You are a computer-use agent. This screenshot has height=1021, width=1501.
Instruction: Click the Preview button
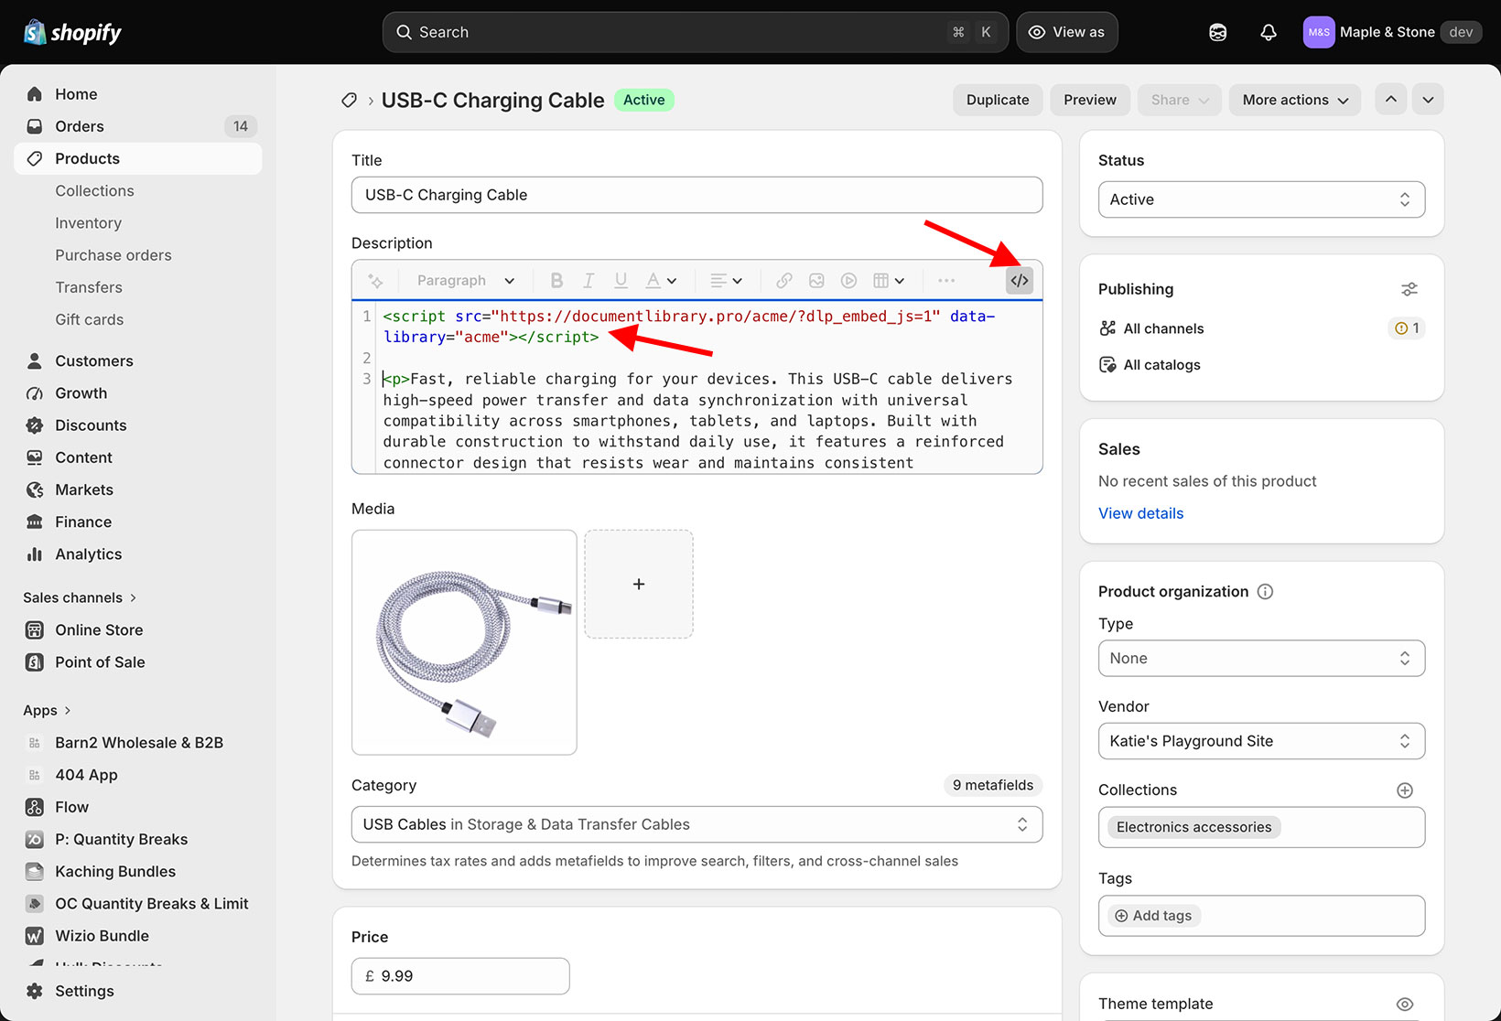[1089, 100]
